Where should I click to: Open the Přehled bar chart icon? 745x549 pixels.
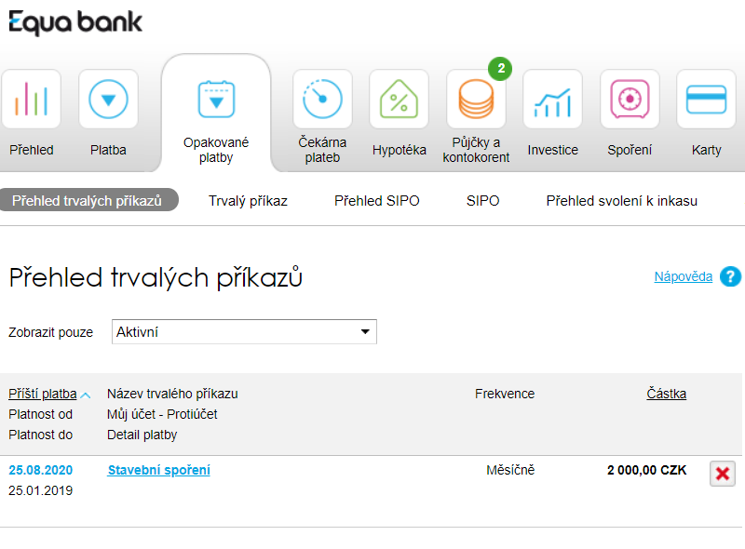[32, 99]
